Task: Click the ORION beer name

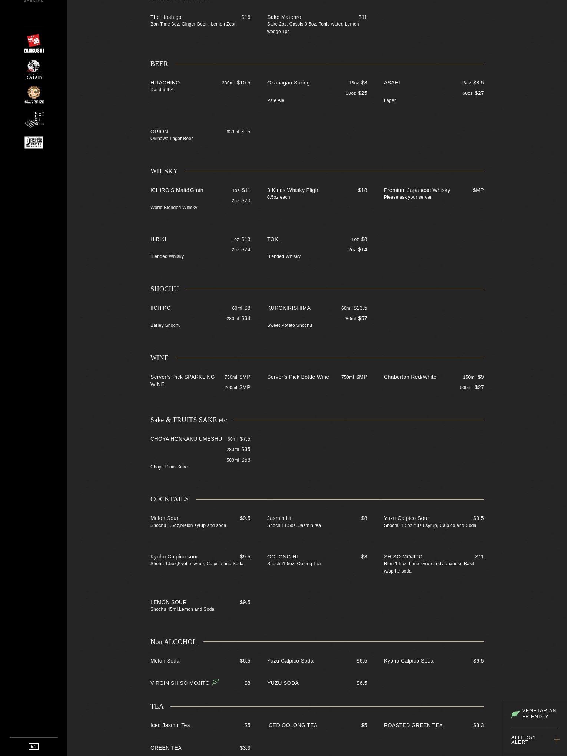Action: pos(159,132)
